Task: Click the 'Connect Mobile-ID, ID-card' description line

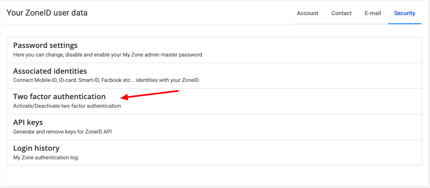Action: tap(106, 80)
